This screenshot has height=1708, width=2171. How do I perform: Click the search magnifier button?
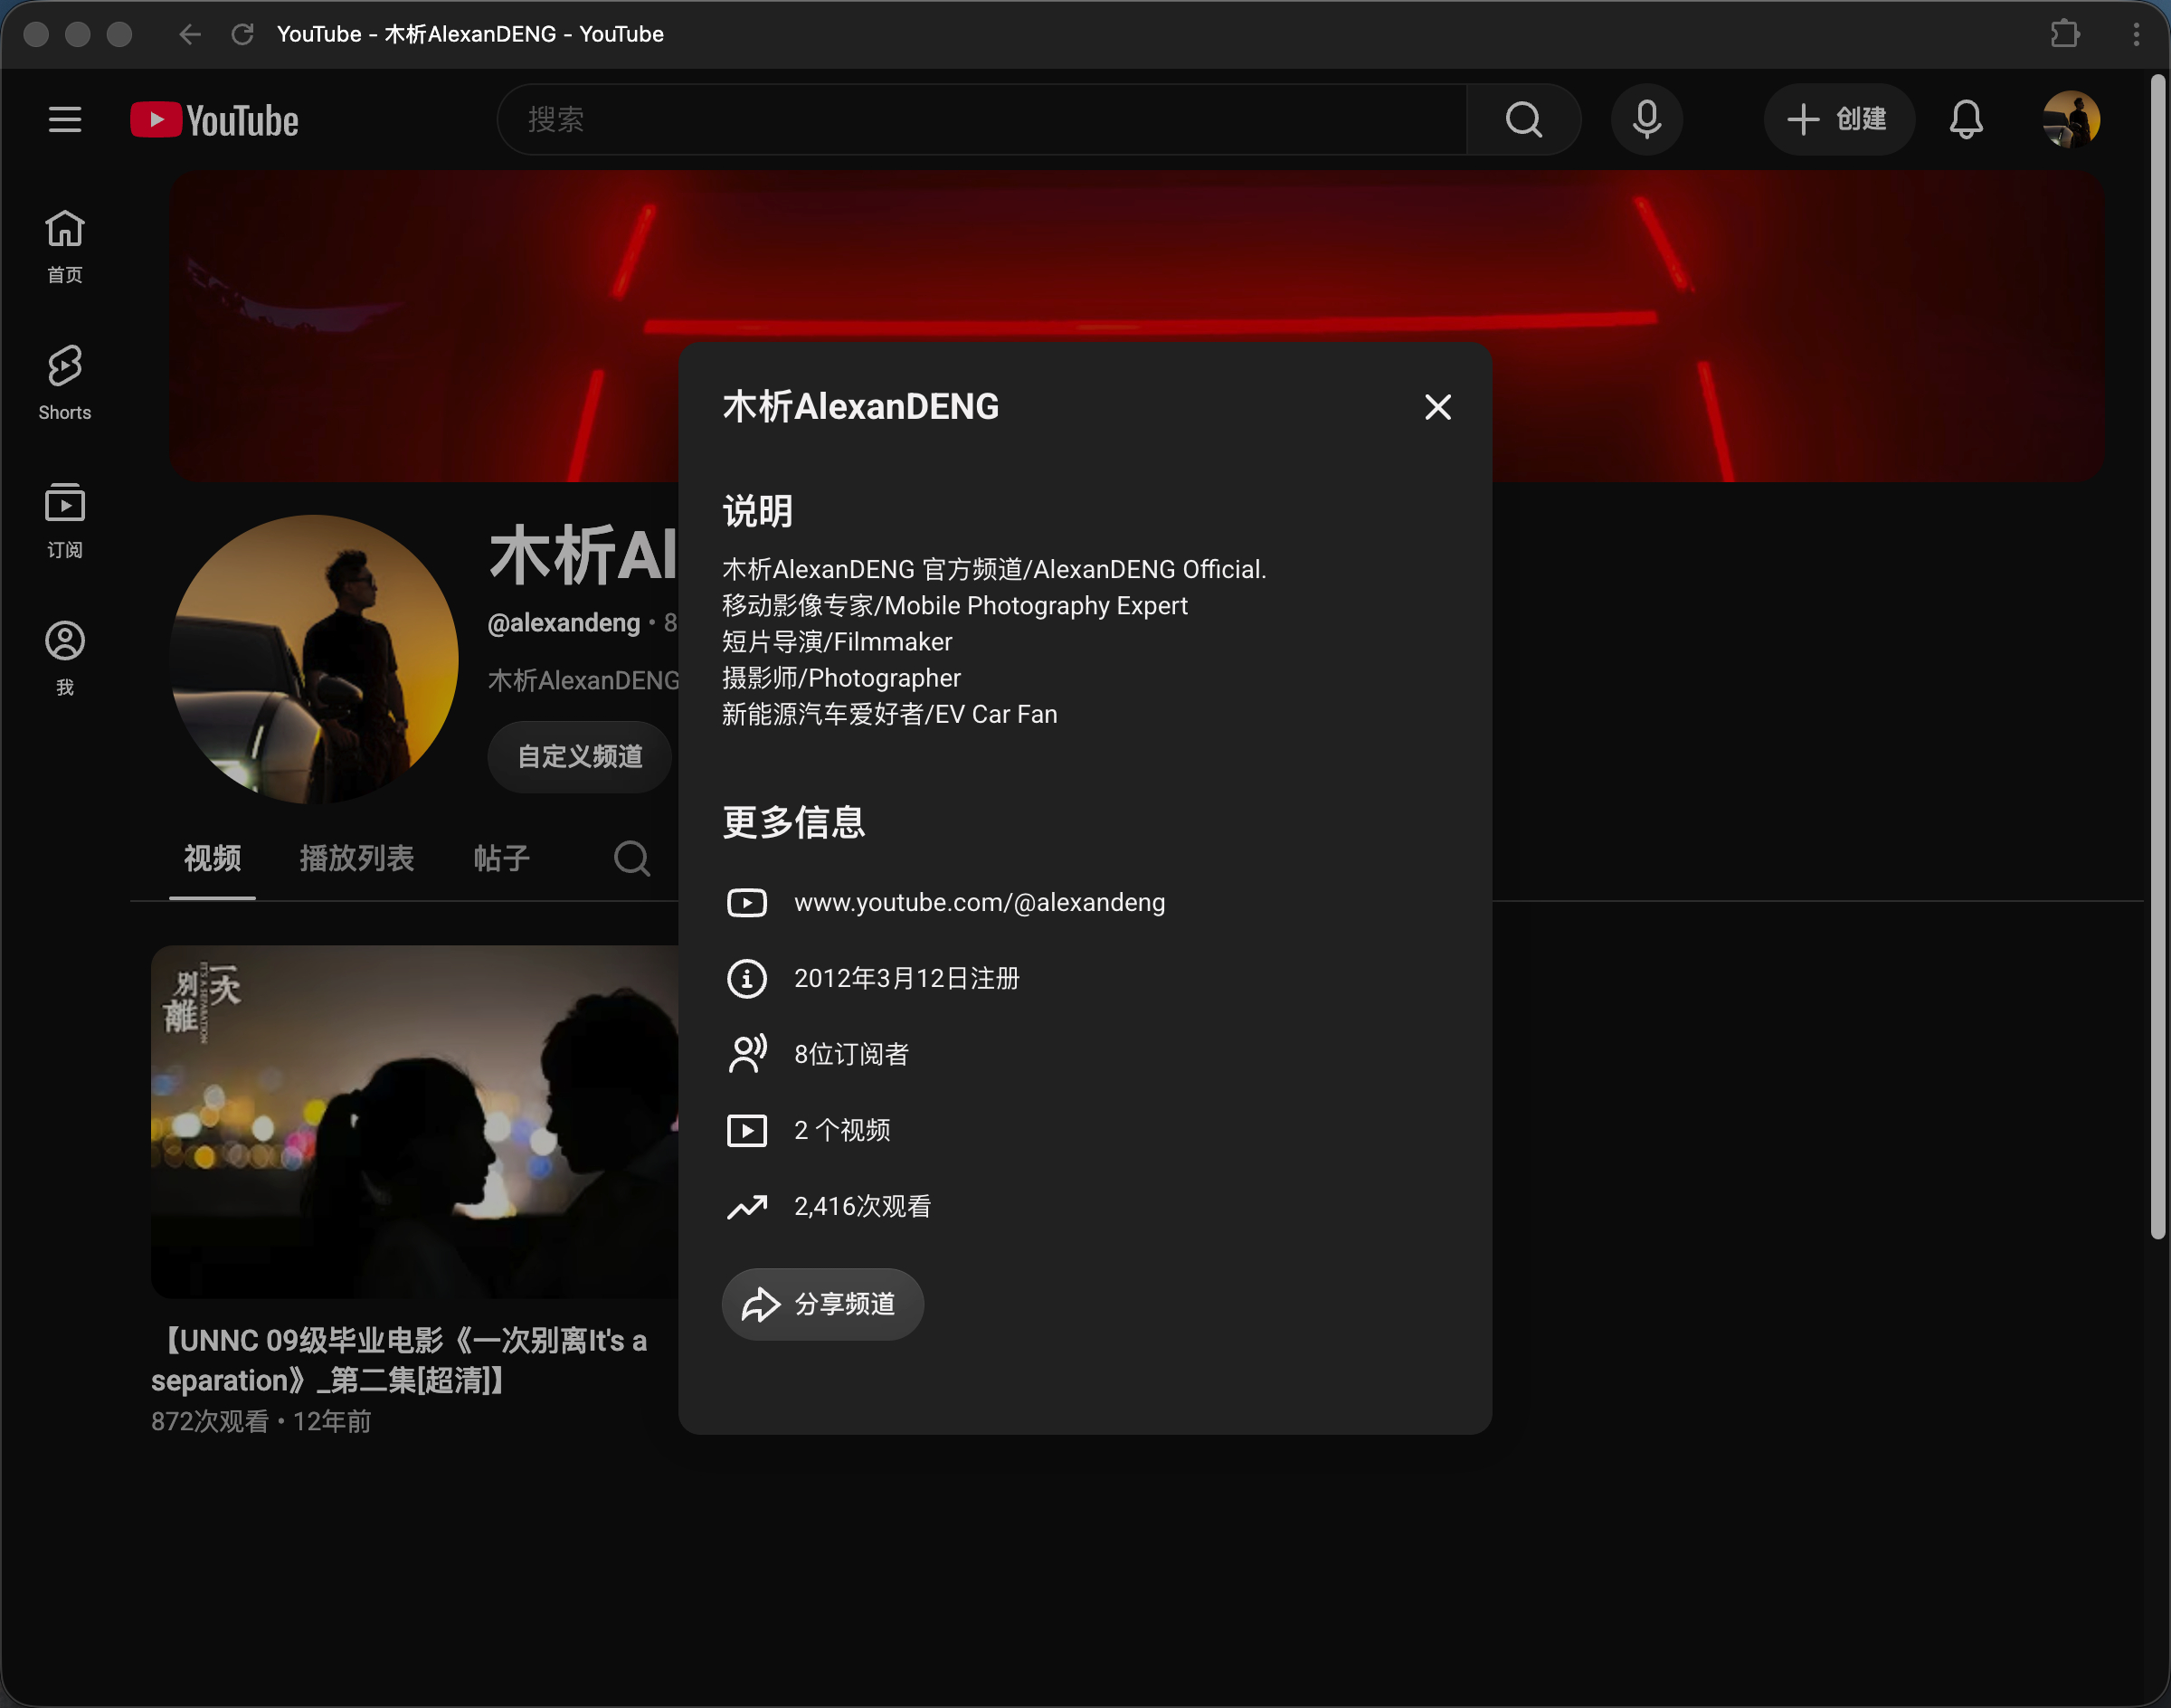click(1523, 120)
